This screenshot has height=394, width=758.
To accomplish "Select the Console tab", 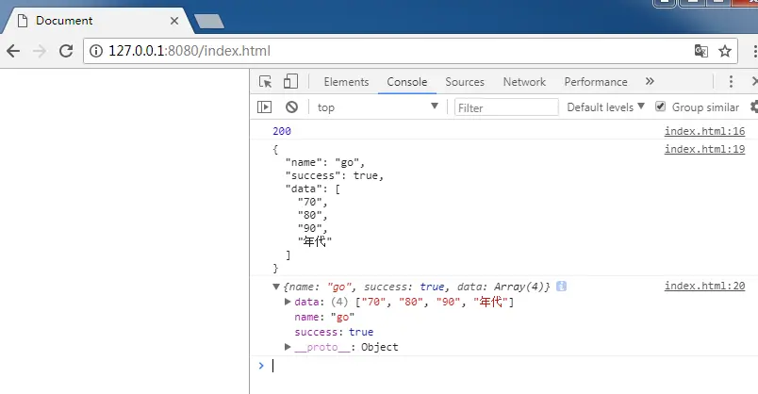I will [407, 82].
